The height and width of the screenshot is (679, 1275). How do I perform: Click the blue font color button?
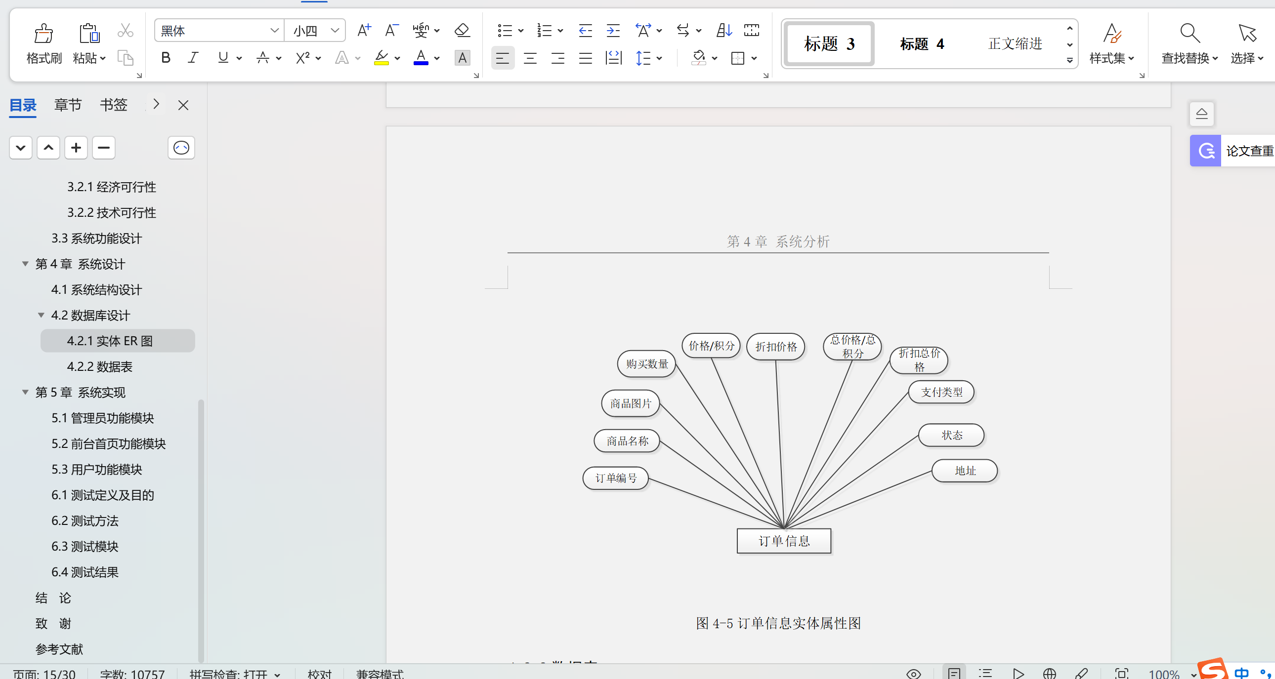(x=421, y=58)
